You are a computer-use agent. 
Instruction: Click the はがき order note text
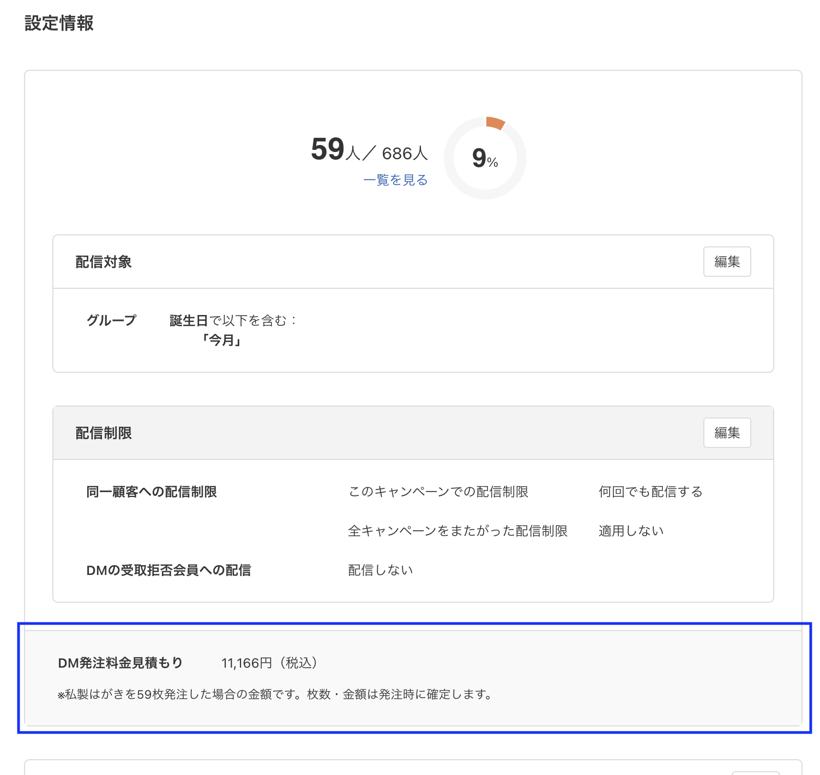point(274,694)
